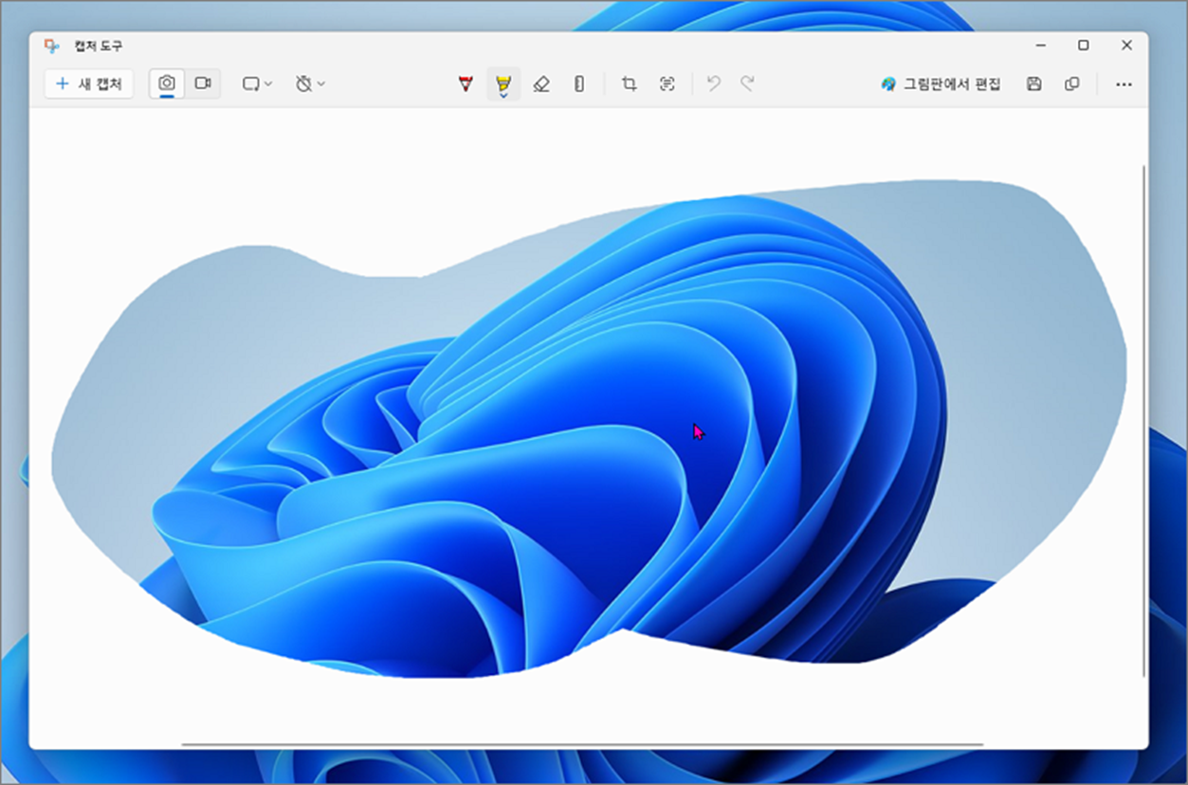
Task: Start a new capture with 새 캡처
Action: click(x=89, y=83)
